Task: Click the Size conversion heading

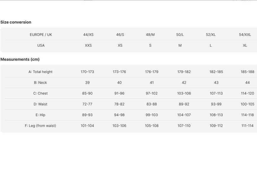Action: 16,22
